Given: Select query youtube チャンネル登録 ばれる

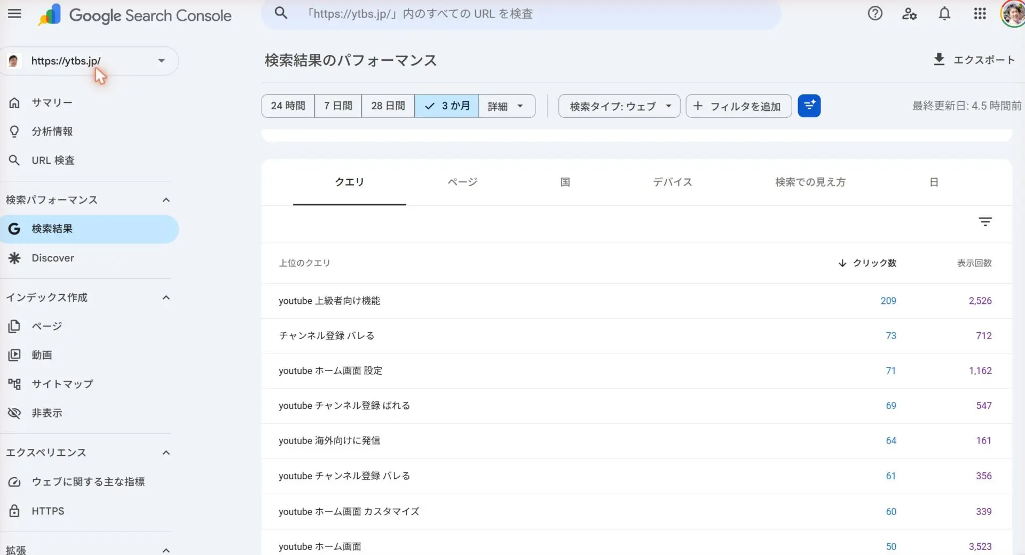Looking at the screenshot, I should 344,406.
